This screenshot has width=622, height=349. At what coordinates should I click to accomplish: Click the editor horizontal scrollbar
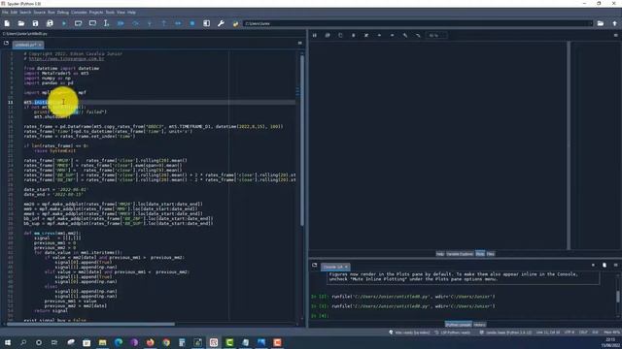(x=90, y=324)
